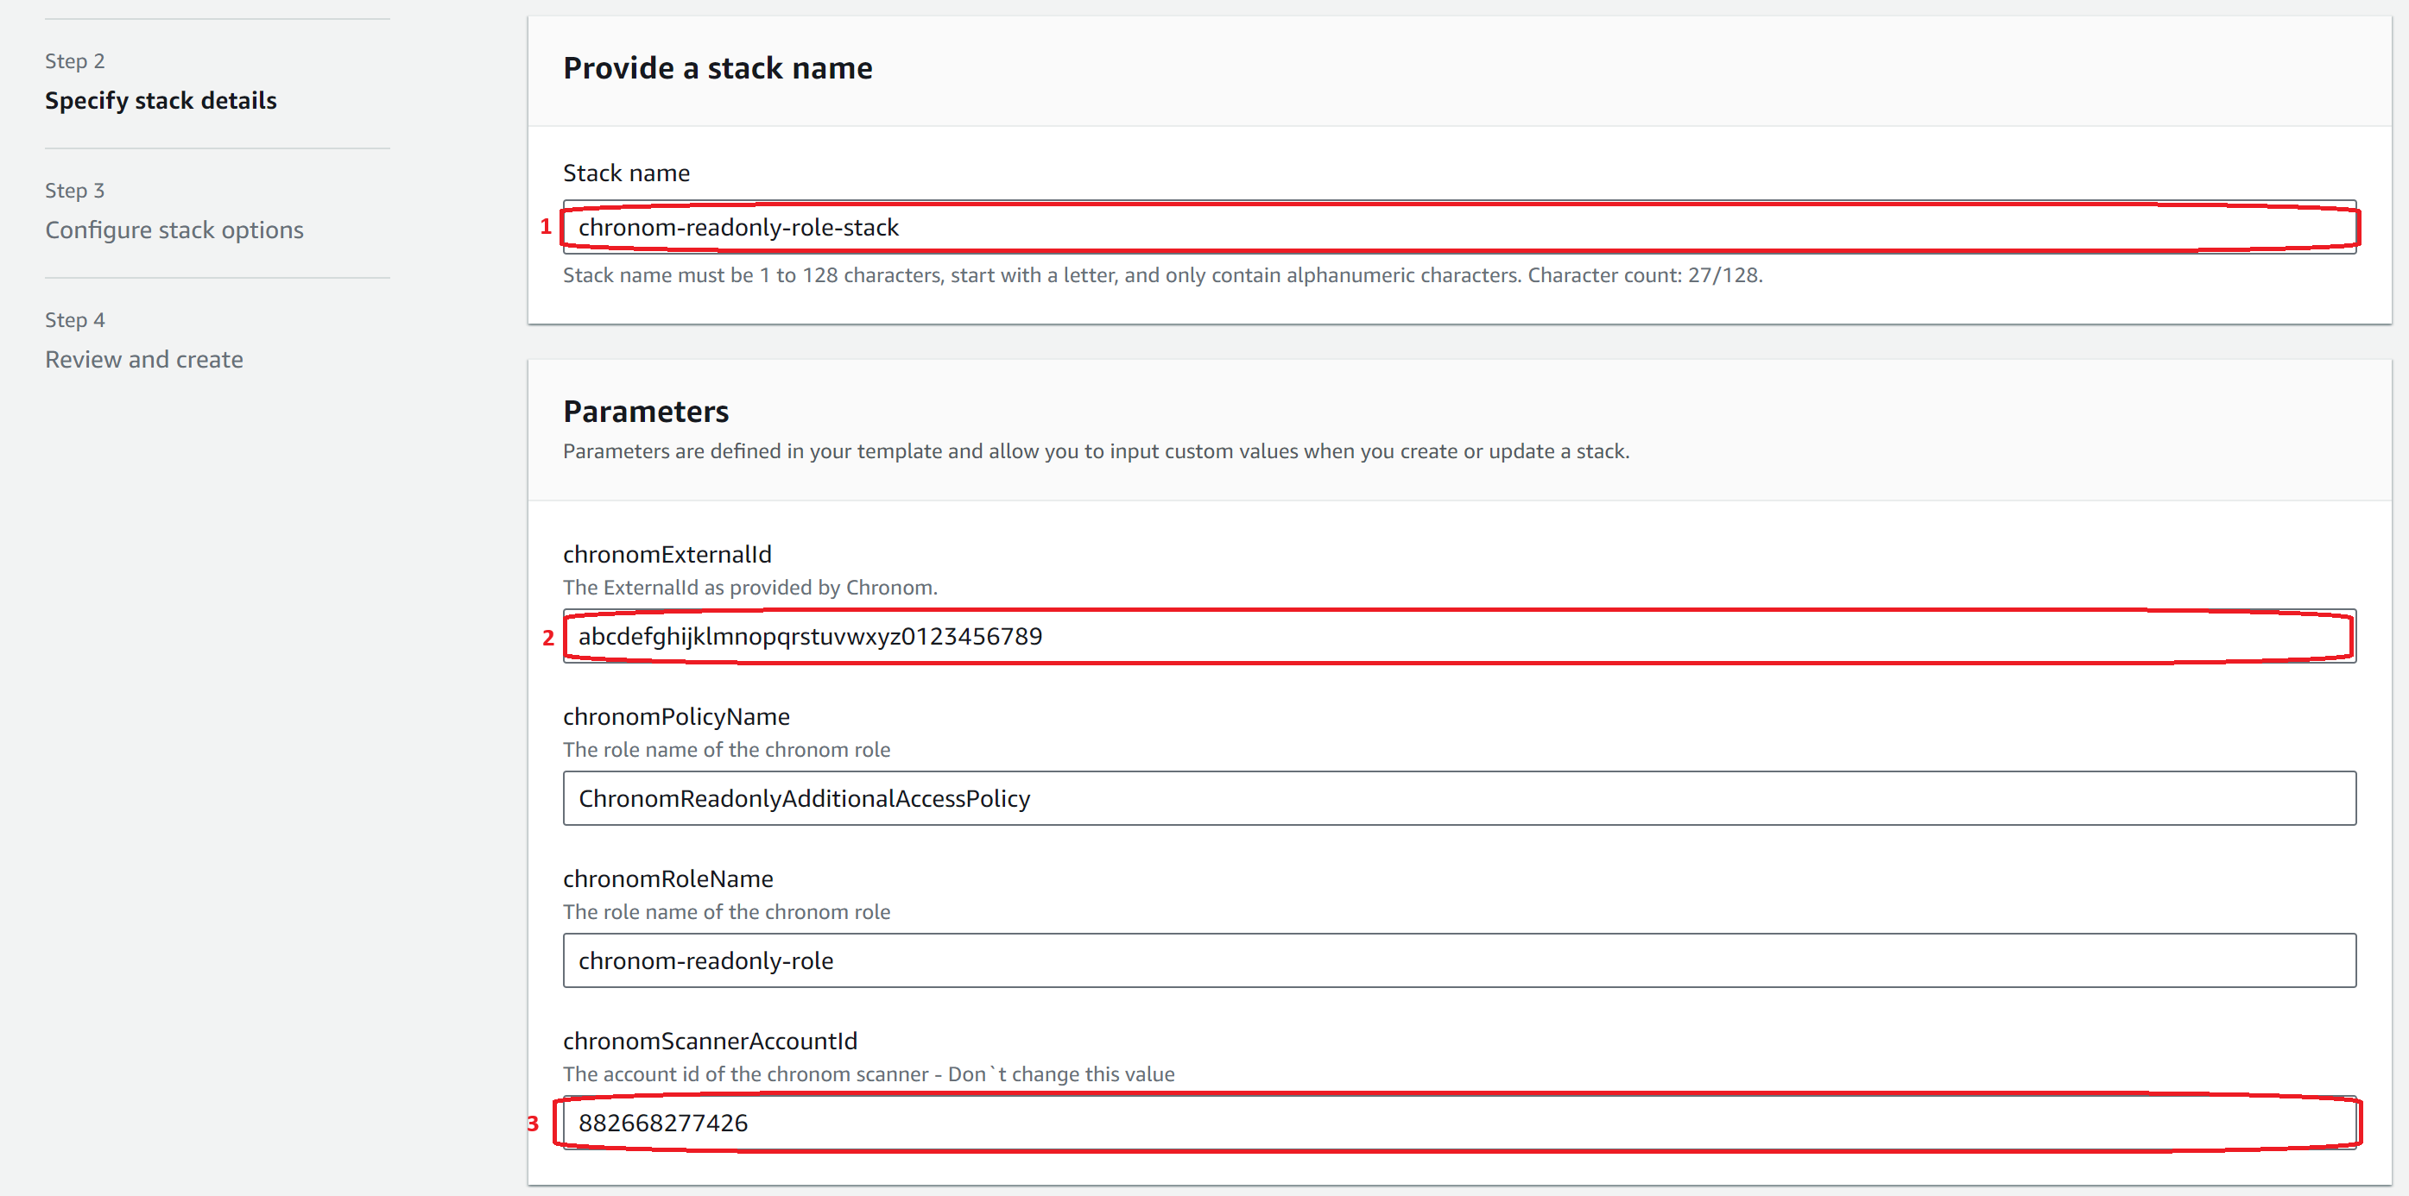Screen dimensions: 2409x1196
Task: Click the chronomExternalId label
Action: point(667,555)
